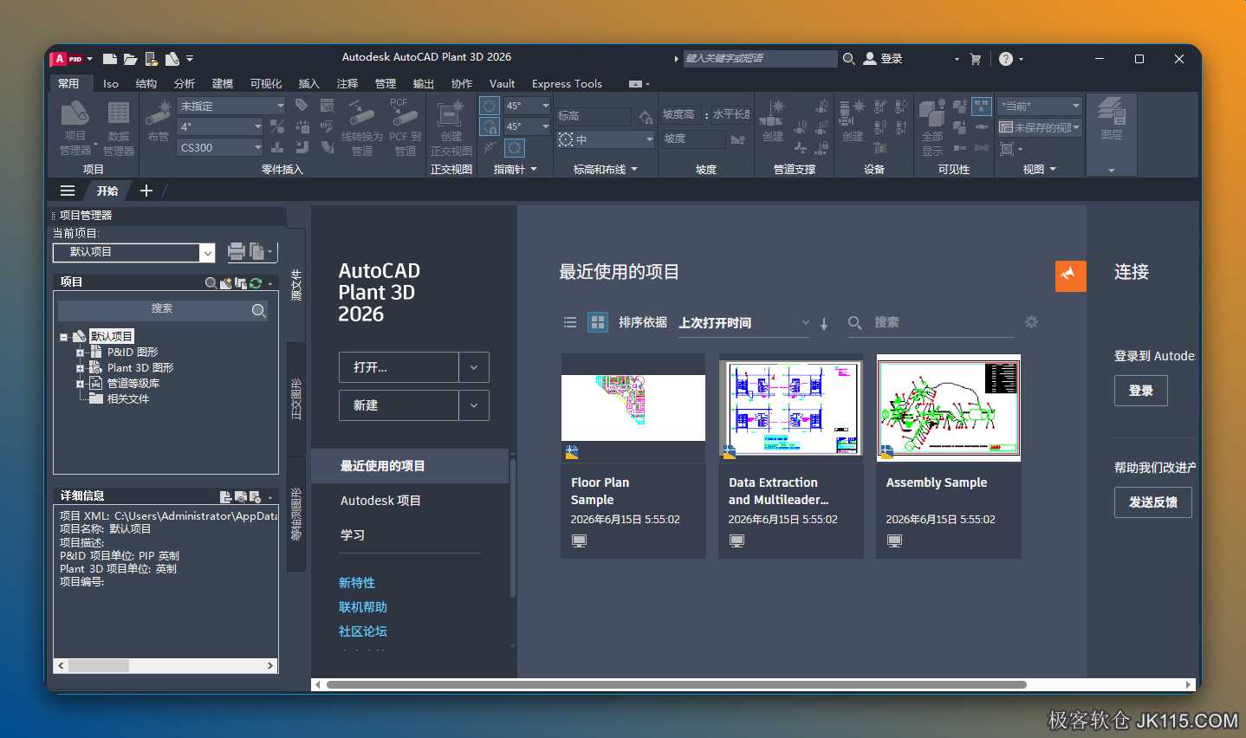Click the New file quick access icon
The width and height of the screenshot is (1246, 738).
pyautogui.click(x=109, y=59)
